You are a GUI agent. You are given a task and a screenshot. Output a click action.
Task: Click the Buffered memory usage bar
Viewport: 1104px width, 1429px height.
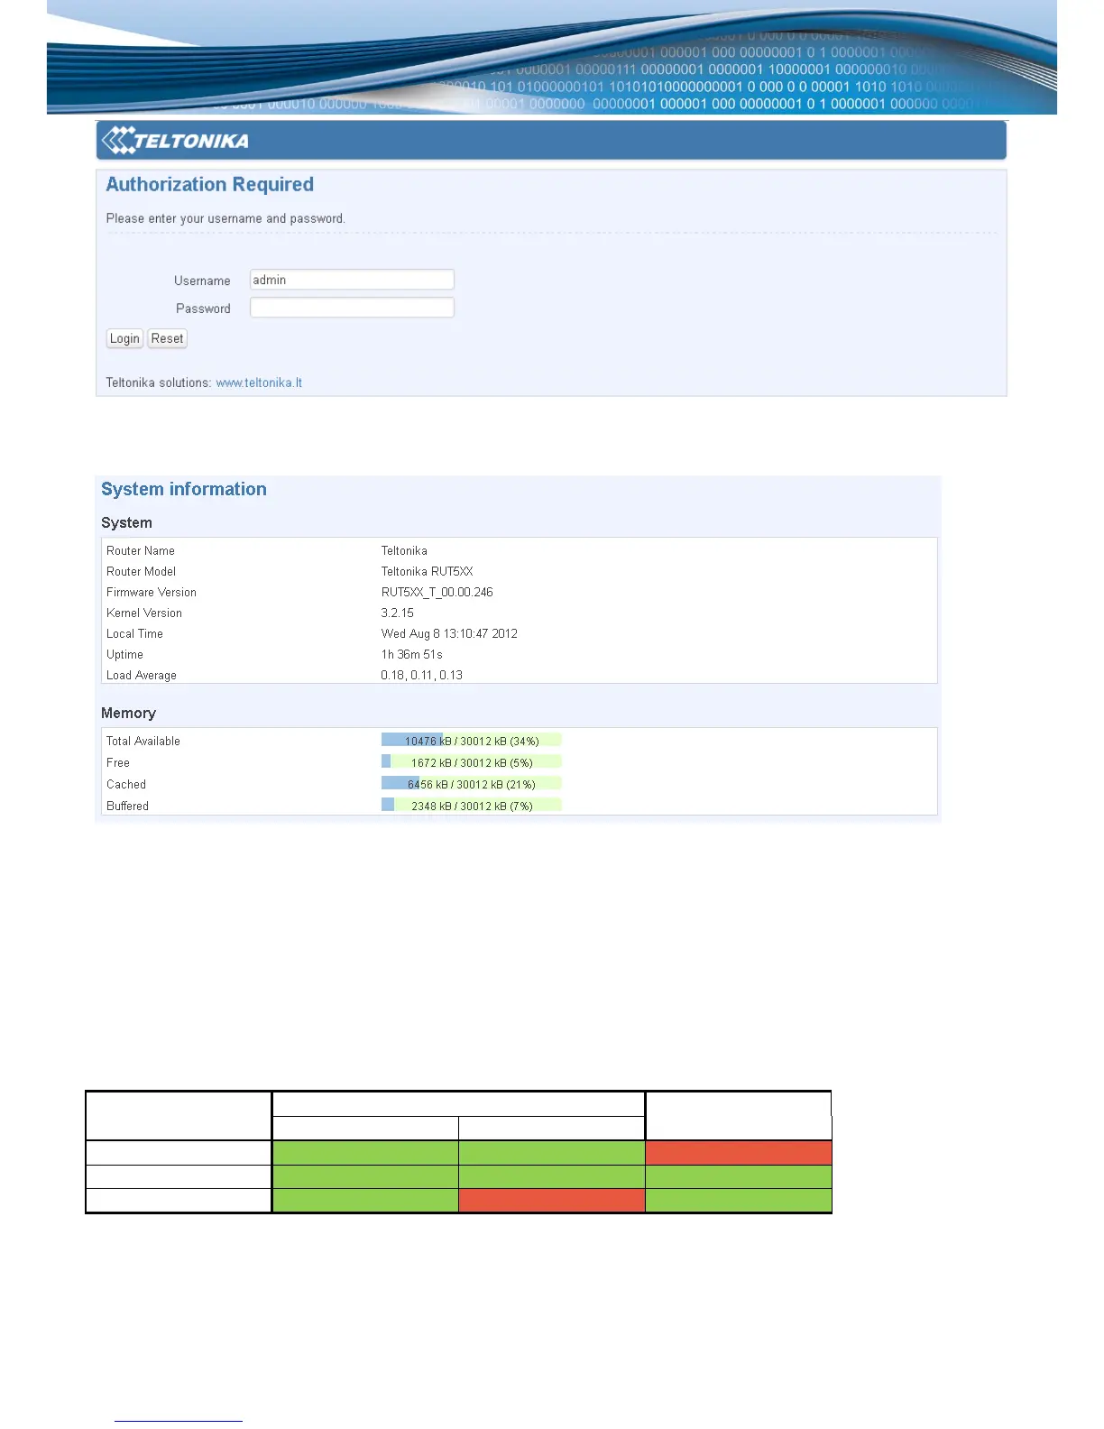click(471, 806)
